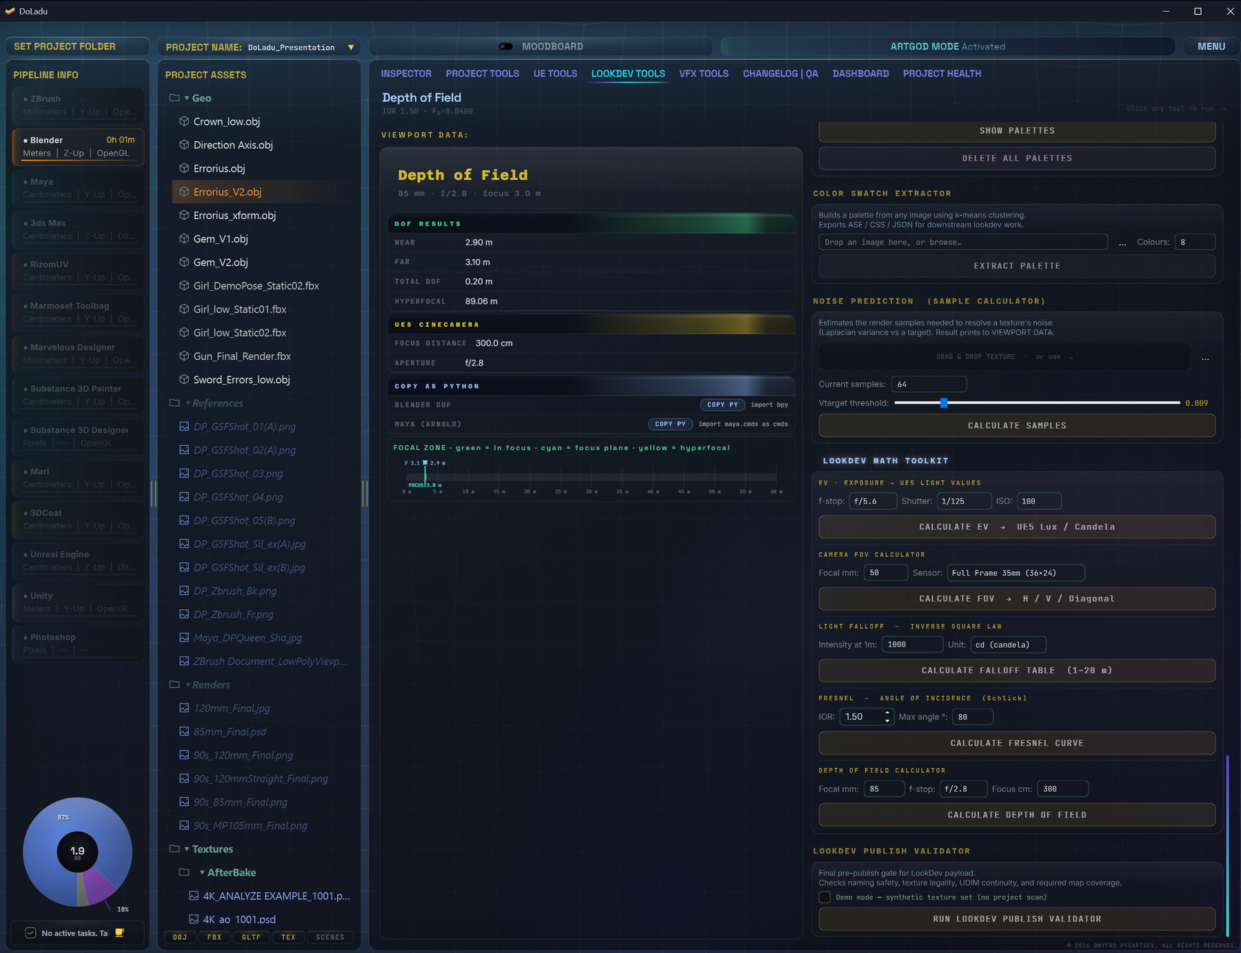Click the mesh icon next to Gem_V1.obj
Image resolution: width=1241 pixels, height=953 pixels.
coord(184,238)
